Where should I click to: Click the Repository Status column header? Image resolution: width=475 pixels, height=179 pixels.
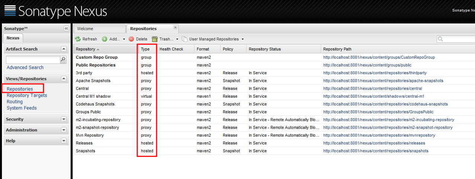tap(283, 49)
